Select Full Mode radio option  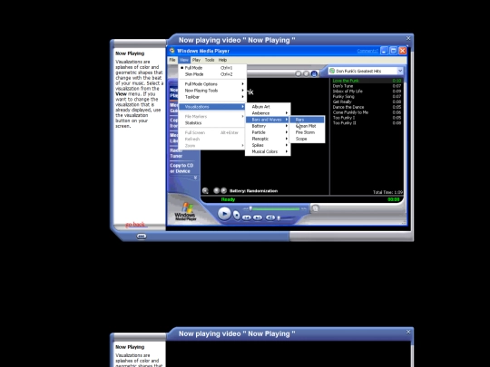point(212,68)
